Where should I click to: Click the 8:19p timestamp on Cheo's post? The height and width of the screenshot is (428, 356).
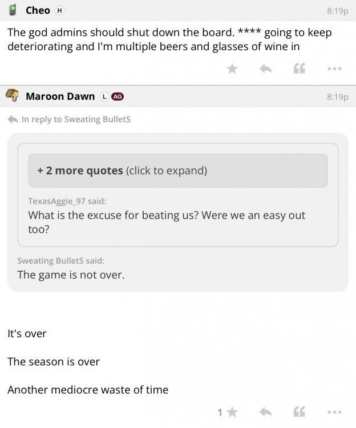pos(337,11)
